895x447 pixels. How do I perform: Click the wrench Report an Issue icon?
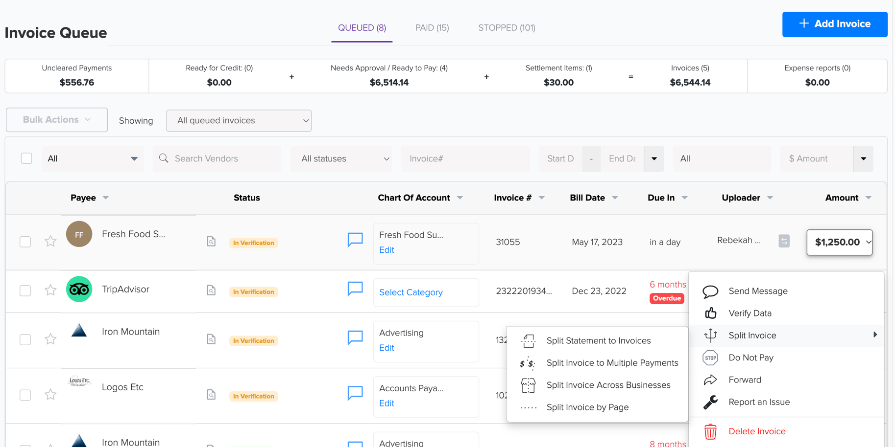(x=711, y=402)
